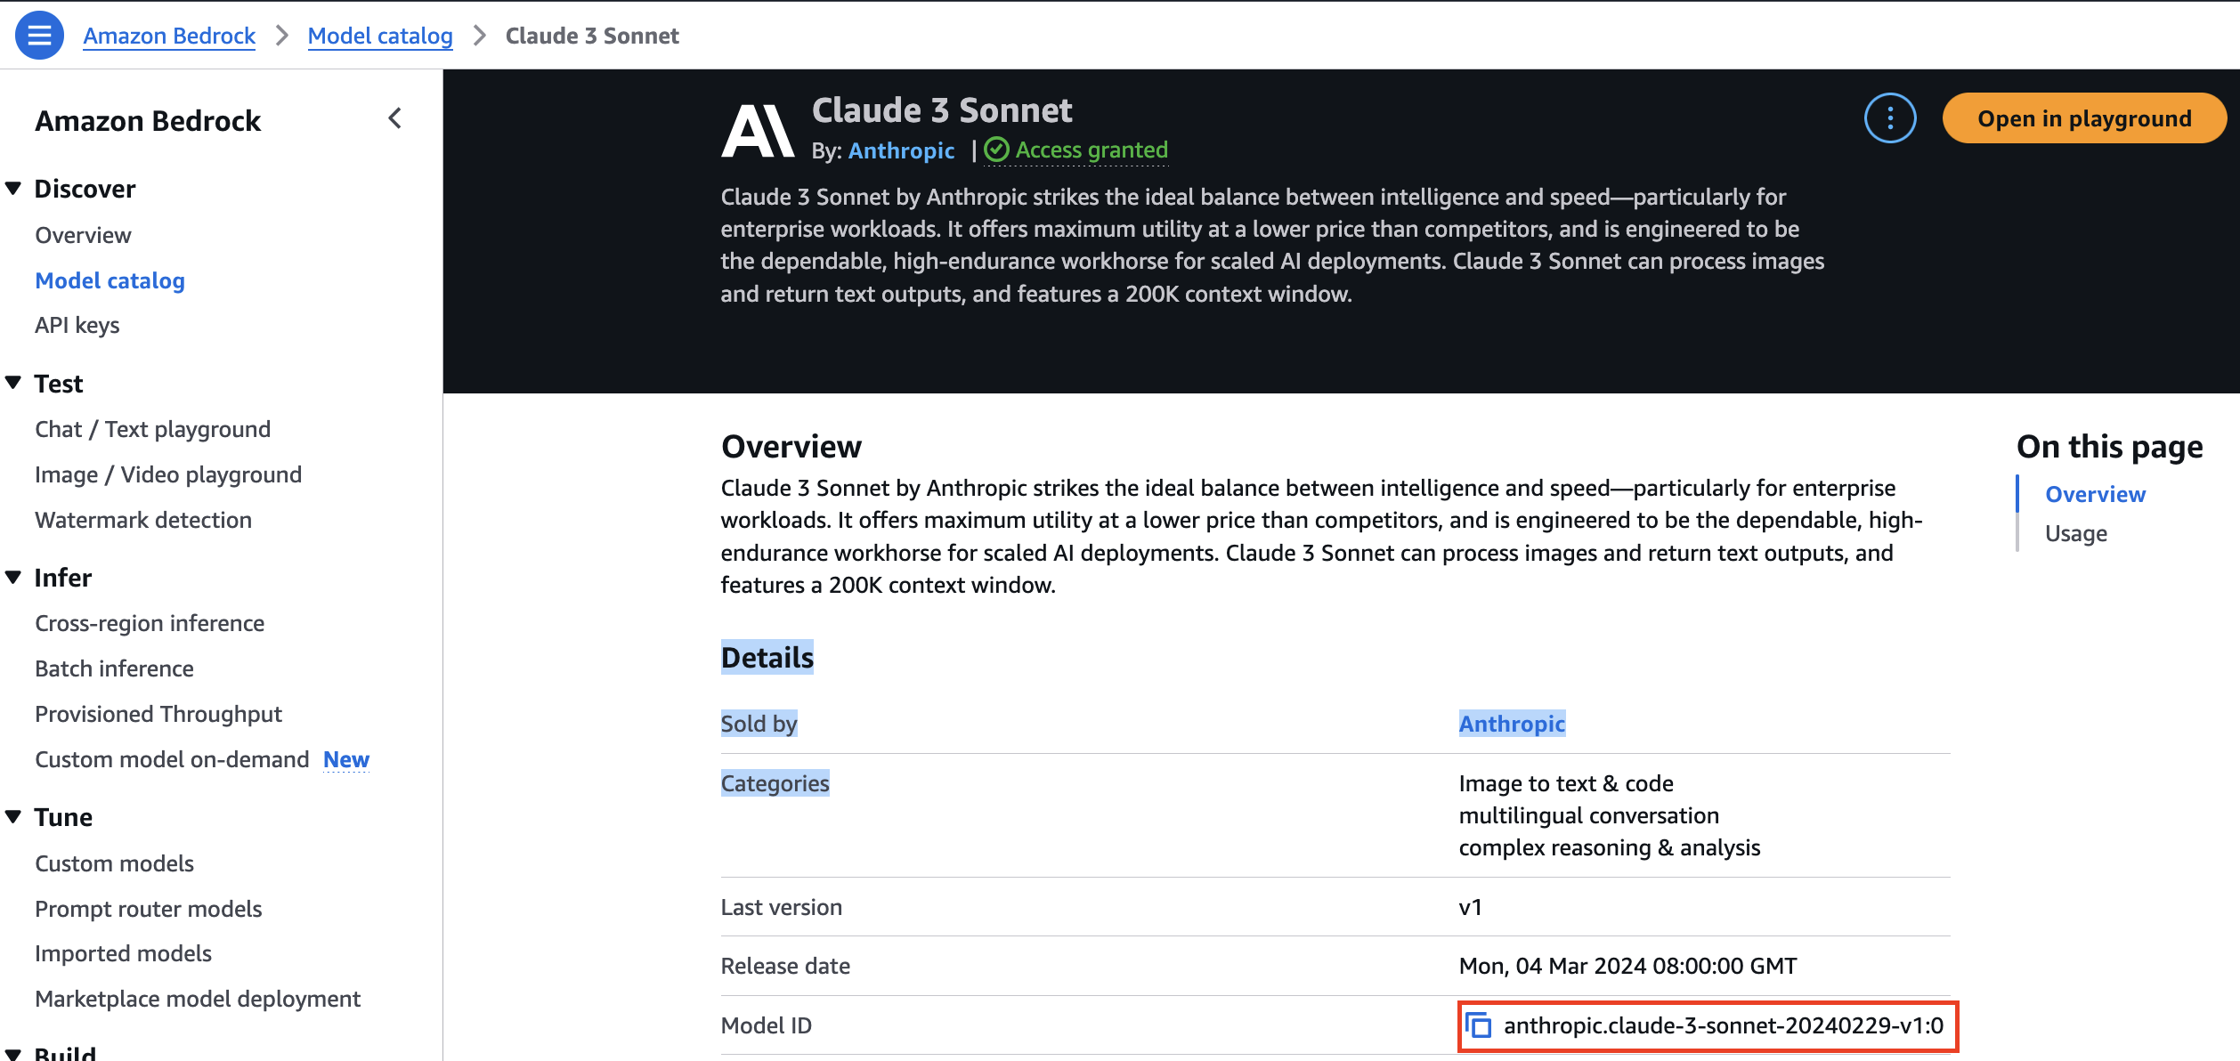This screenshot has height=1061, width=2240.
Task: Select Overview in On this page
Action: 2094,494
